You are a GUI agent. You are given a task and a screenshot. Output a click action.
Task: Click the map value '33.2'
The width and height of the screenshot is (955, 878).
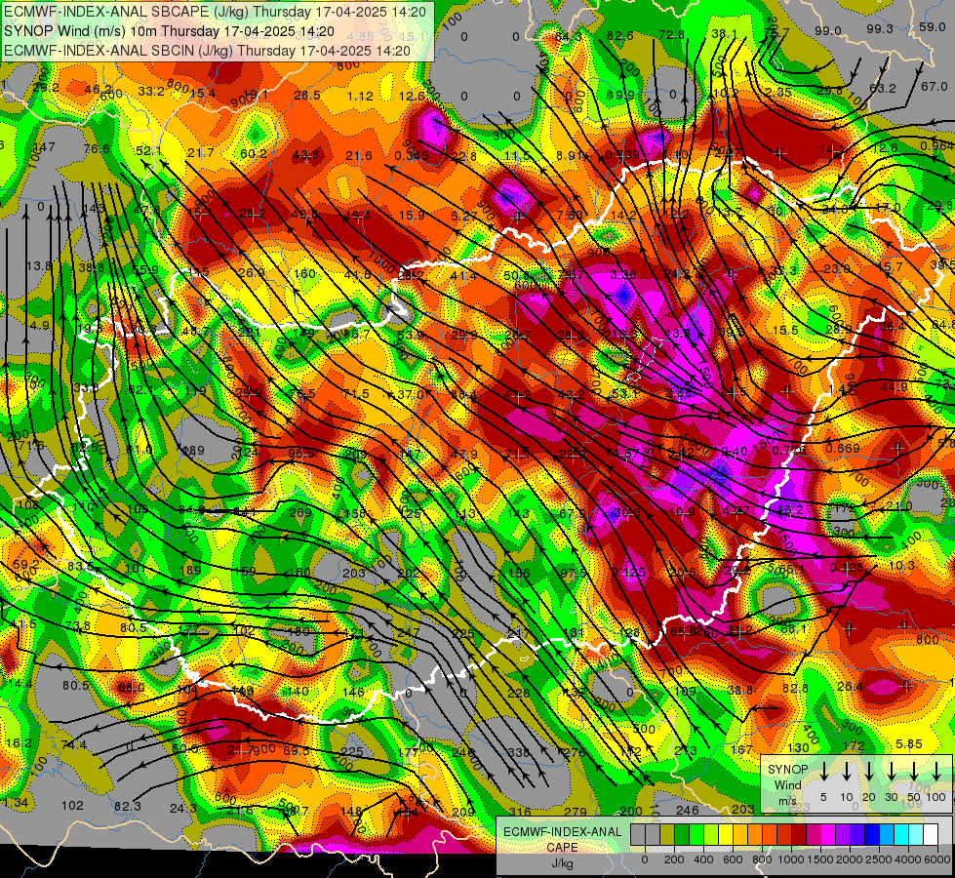[x=151, y=92]
